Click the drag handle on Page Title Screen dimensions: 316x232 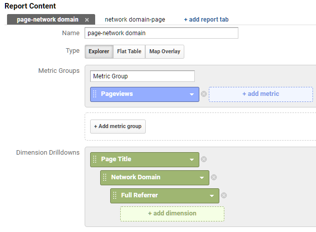[95, 159]
